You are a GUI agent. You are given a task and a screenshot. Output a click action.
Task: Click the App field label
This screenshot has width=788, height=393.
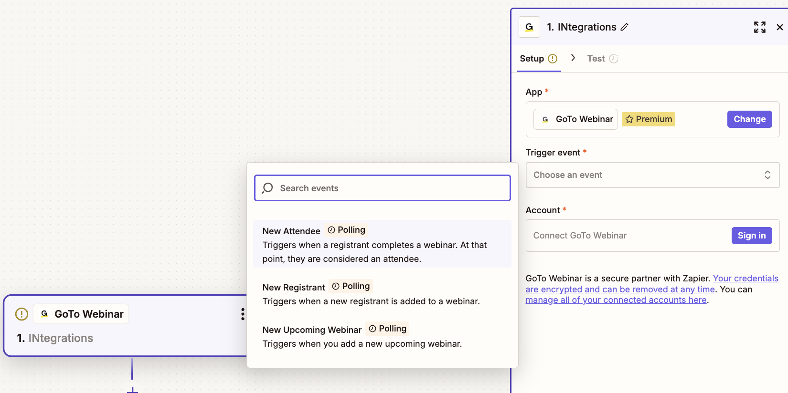coord(534,92)
